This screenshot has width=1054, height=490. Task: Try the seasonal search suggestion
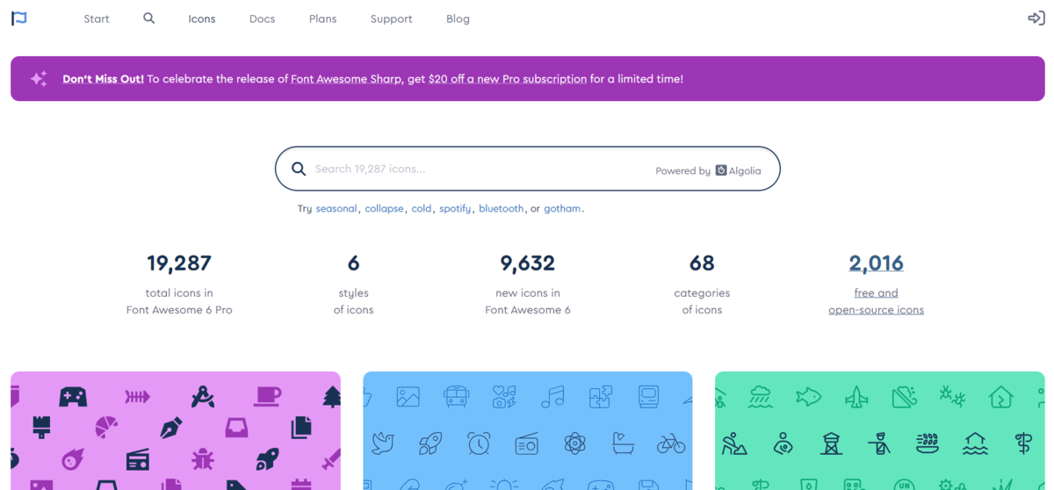(336, 209)
